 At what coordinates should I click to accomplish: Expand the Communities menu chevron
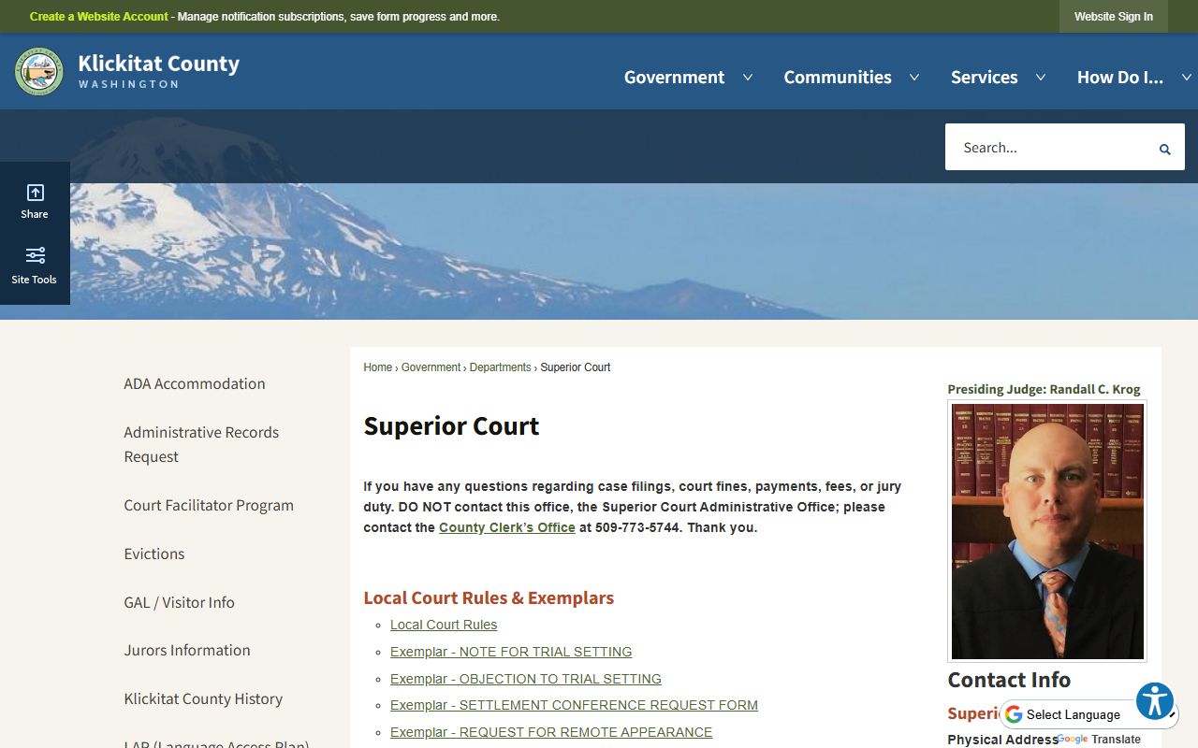pyautogui.click(x=914, y=78)
